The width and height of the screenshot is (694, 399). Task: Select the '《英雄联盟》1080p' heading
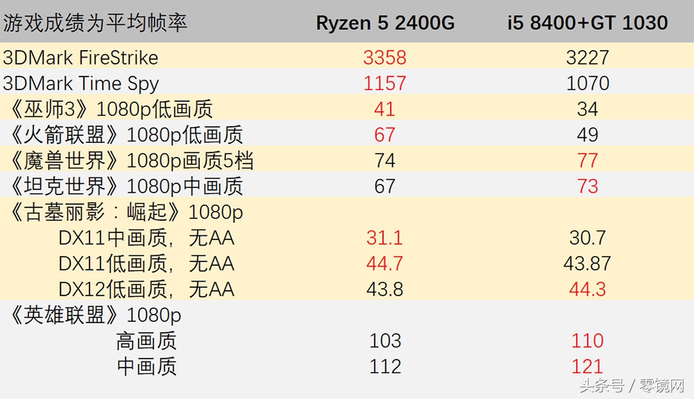pyautogui.click(x=96, y=316)
